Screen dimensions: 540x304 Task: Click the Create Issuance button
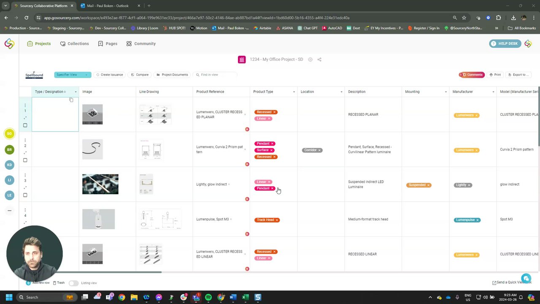coord(109,75)
